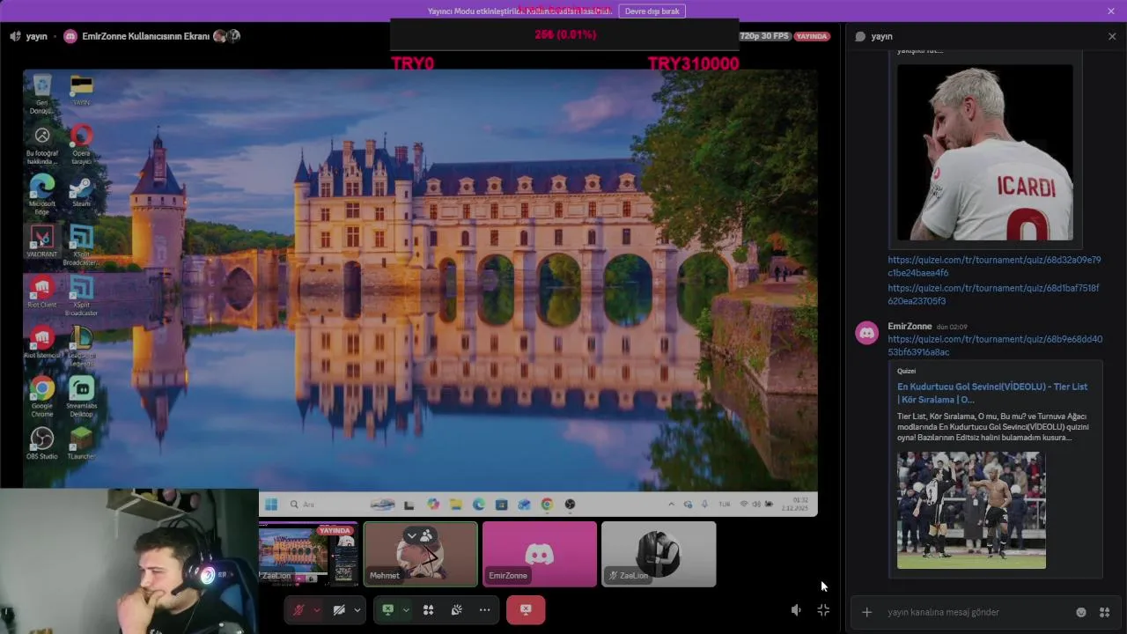Screen dimensions: 1127x634
Task: Open the Icardi image in chat
Action: pyautogui.click(x=985, y=152)
